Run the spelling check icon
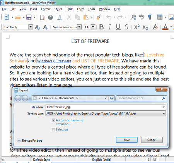Image resolution: width=174 pixels, height=163 pixels. coord(142,17)
